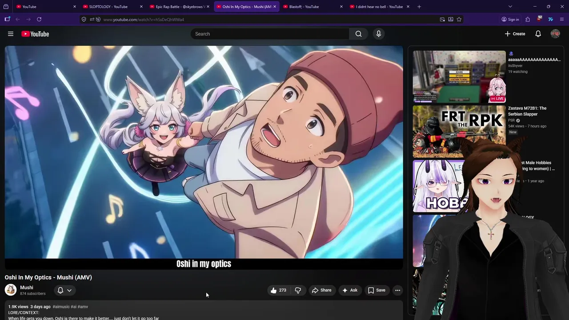Open the browser extensions puzzle icon
This screenshot has width=569, height=320.
point(528,19)
